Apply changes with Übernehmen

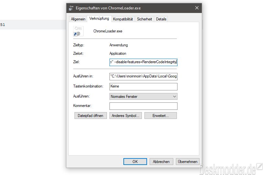click(x=188, y=162)
